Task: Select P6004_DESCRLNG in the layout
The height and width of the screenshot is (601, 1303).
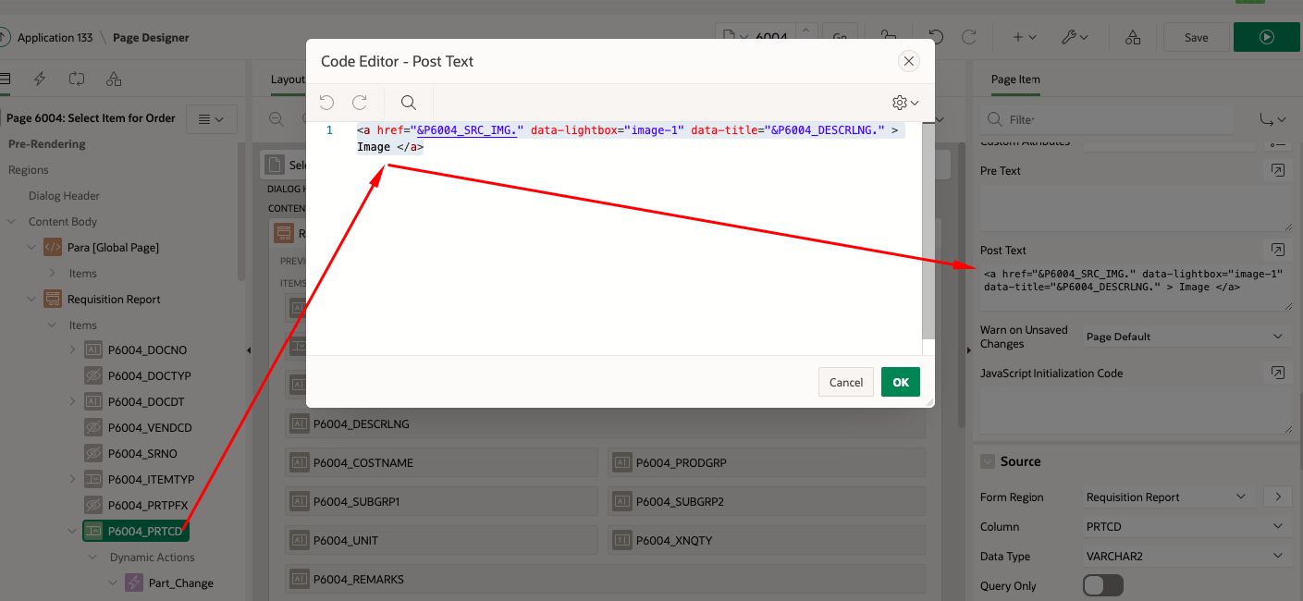Action: (x=605, y=423)
